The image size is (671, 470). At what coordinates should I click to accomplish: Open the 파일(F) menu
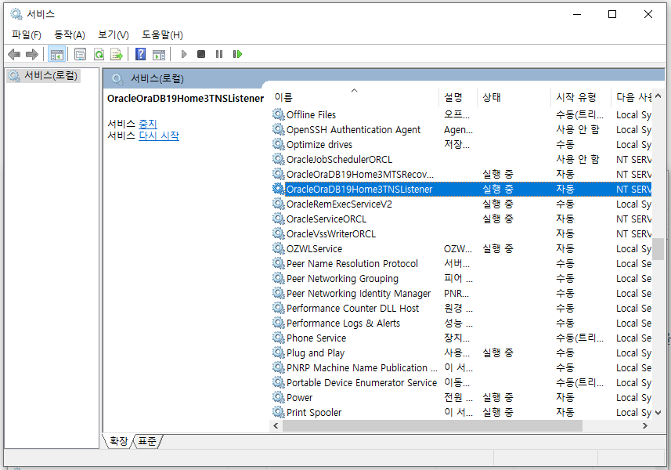27,34
